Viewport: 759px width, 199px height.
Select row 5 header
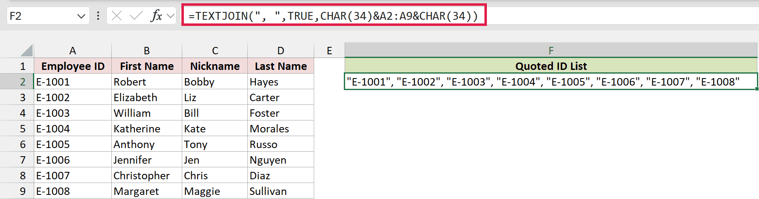(17, 129)
